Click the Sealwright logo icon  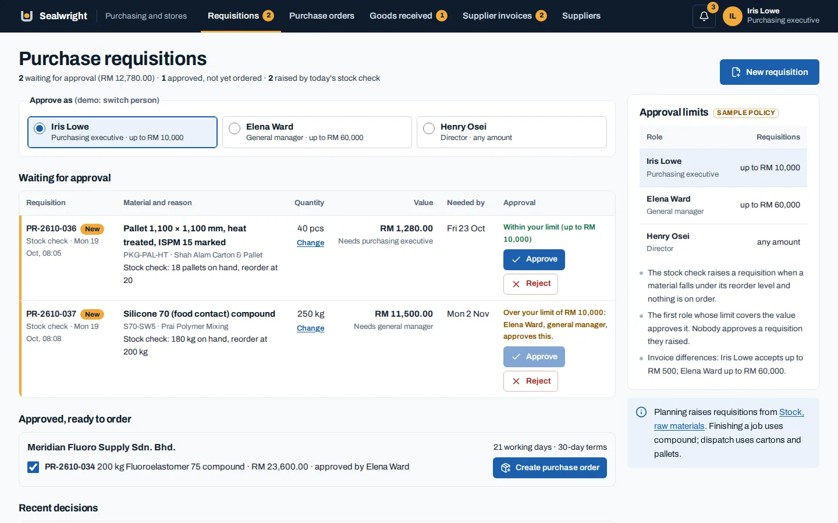[27, 16]
